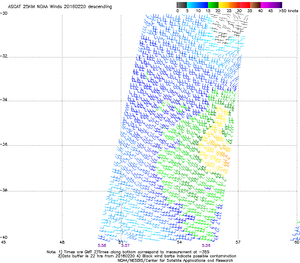Click longitude axis label '48'
This screenshot has width=300, height=263.
coord(62,242)
